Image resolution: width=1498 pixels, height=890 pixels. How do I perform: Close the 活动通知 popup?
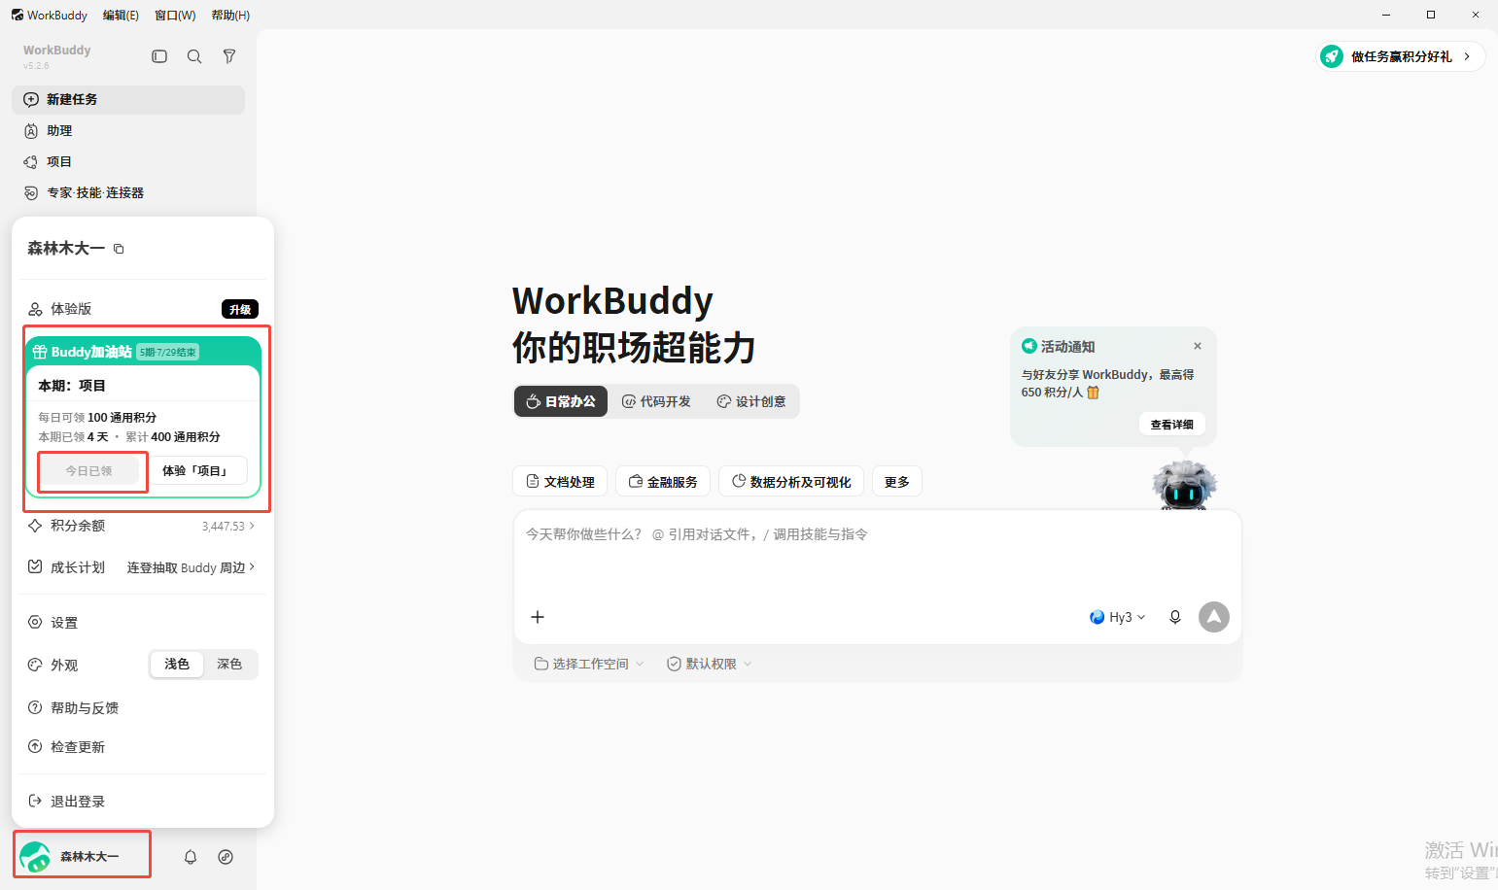click(1198, 346)
